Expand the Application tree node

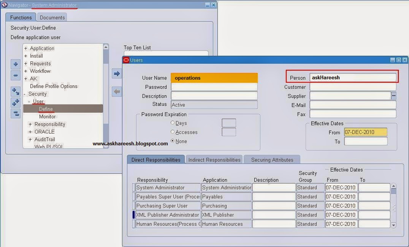[25, 49]
